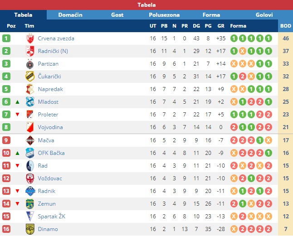Open the Polusezona tab
The image size is (293, 236).
pyautogui.click(x=164, y=15)
